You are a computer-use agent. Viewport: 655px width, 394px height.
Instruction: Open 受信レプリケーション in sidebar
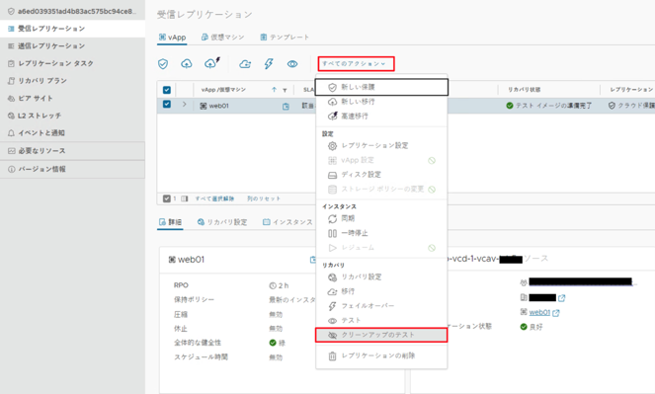73,29
